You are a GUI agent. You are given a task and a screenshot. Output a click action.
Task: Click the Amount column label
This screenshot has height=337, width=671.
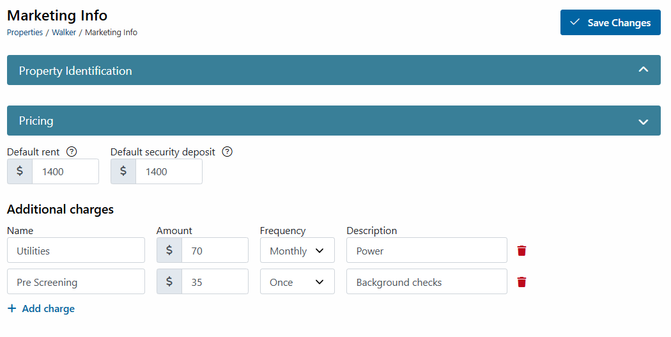174,231
